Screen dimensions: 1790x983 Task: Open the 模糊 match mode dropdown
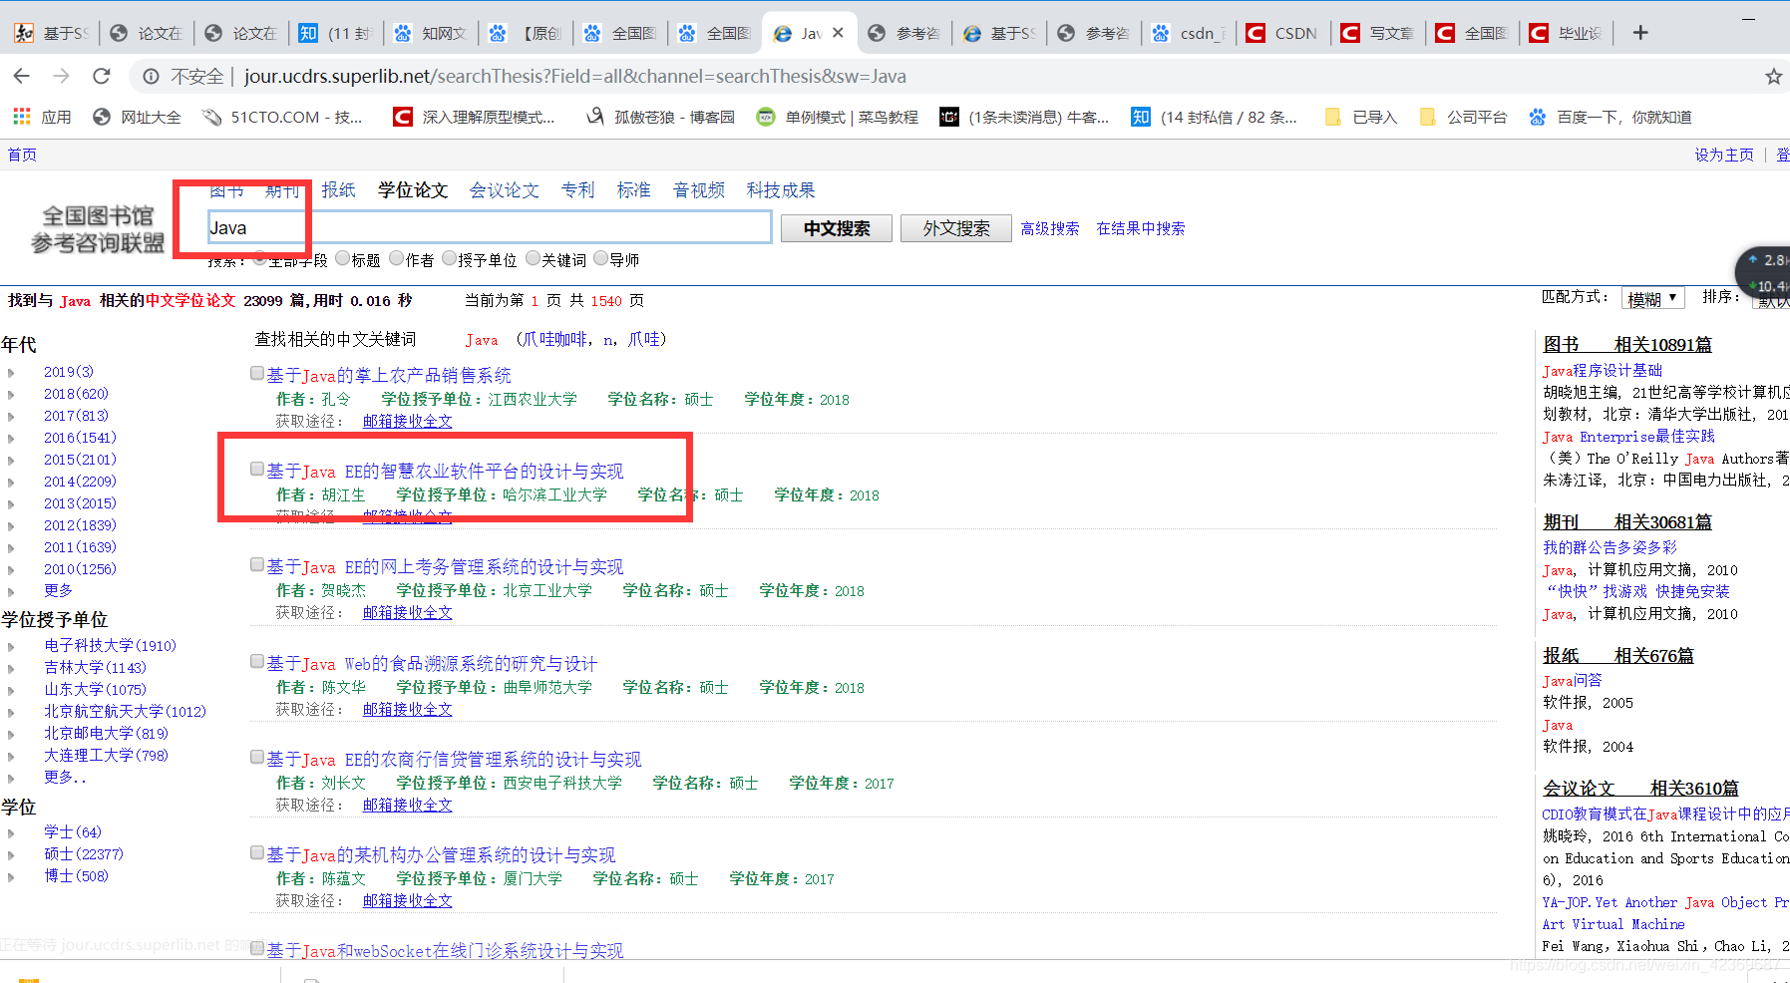click(x=1652, y=298)
